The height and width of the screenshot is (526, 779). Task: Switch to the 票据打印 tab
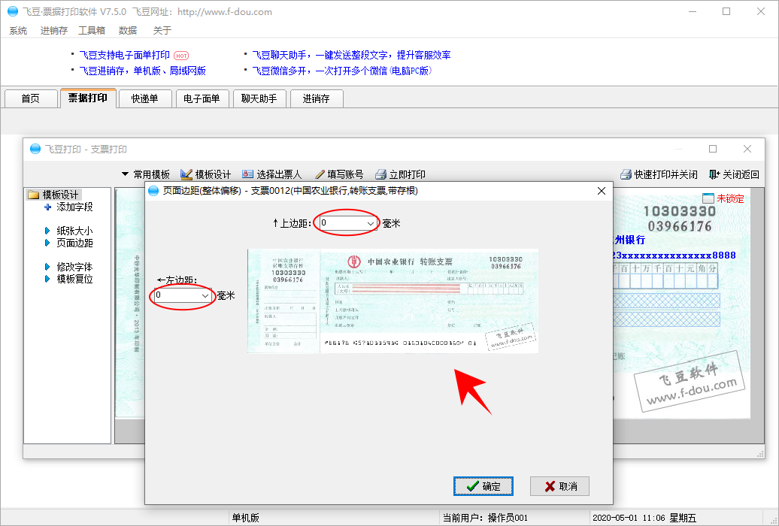(88, 98)
